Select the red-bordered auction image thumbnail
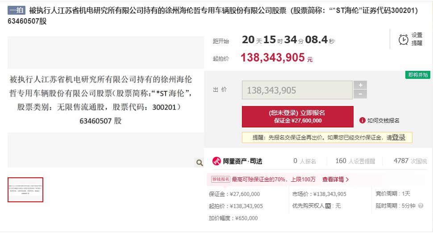The image size is (433, 233). [25, 190]
